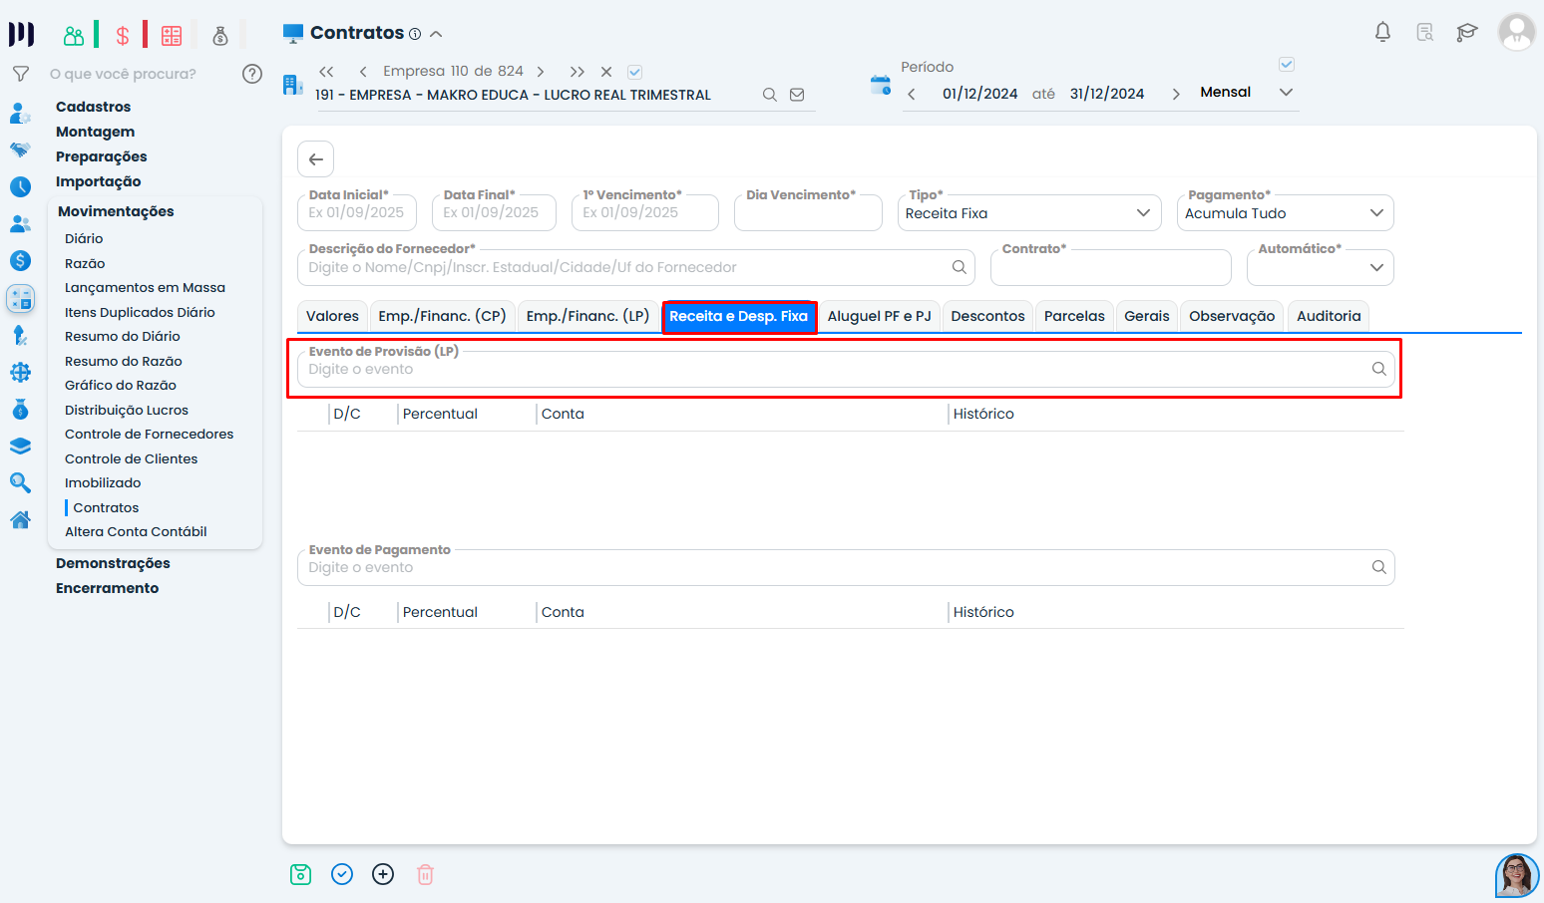The image size is (1544, 903).
Task: Open the Demonstrações menu section
Action: (x=113, y=563)
